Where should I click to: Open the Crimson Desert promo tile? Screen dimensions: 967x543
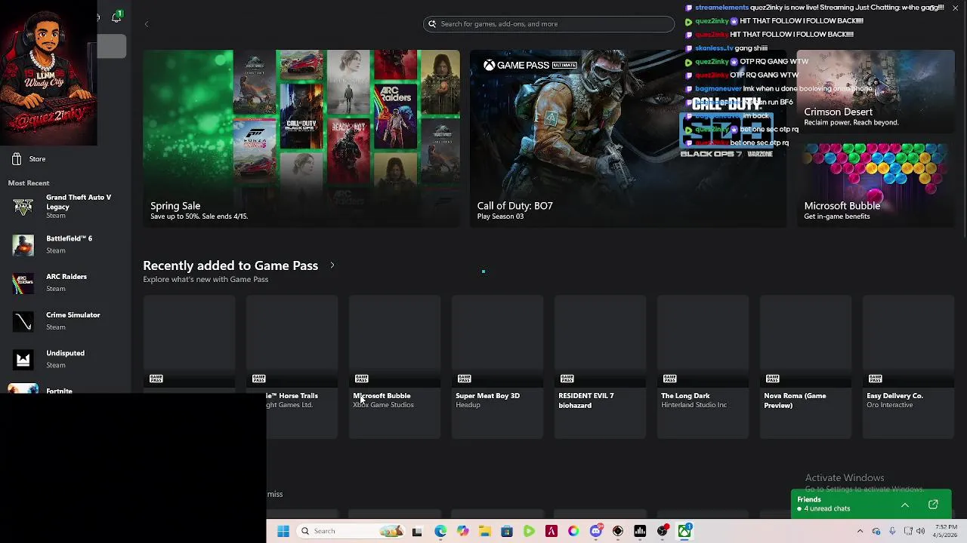(x=876, y=92)
